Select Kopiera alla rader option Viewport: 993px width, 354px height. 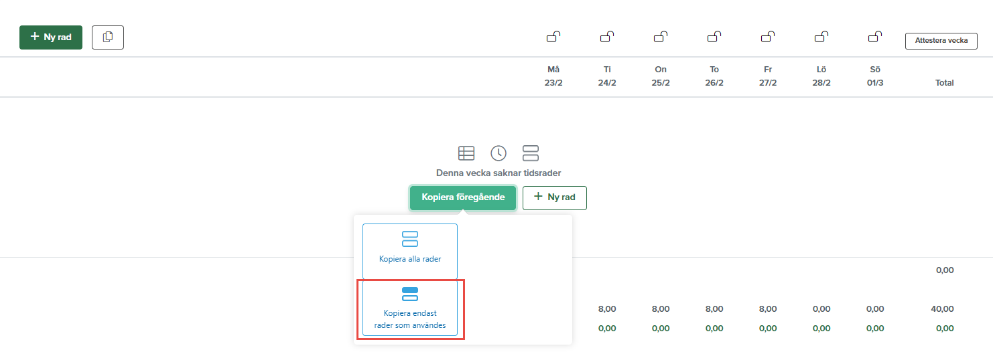pos(410,251)
